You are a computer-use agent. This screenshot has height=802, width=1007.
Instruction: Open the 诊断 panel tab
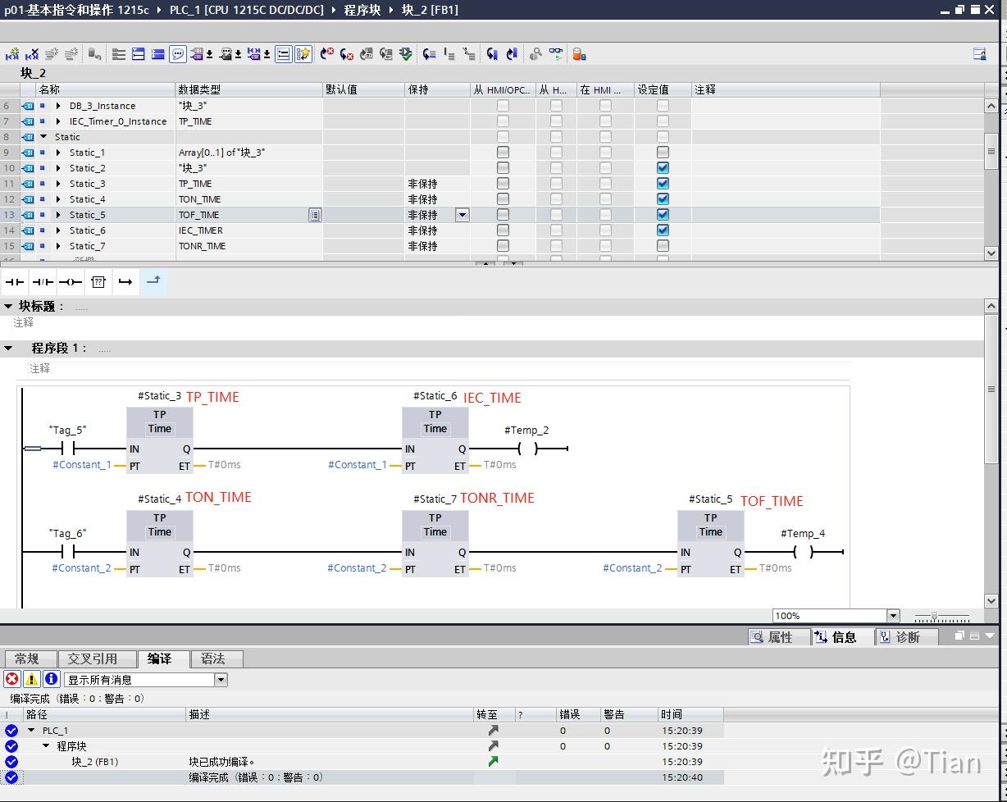pyautogui.click(x=907, y=637)
